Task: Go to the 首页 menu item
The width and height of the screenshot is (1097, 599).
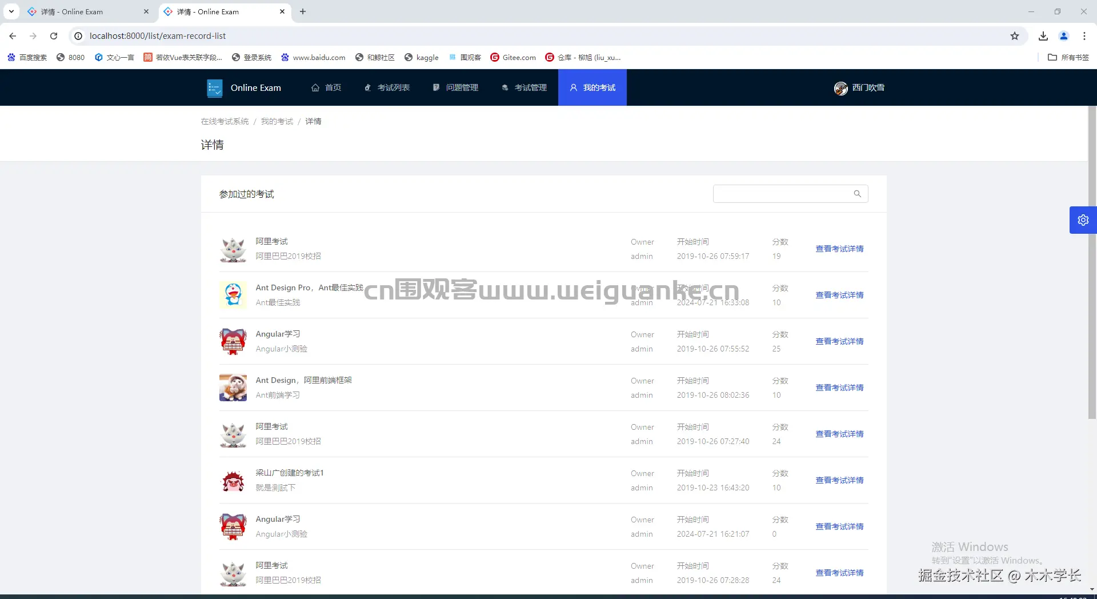Action: (326, 87)
